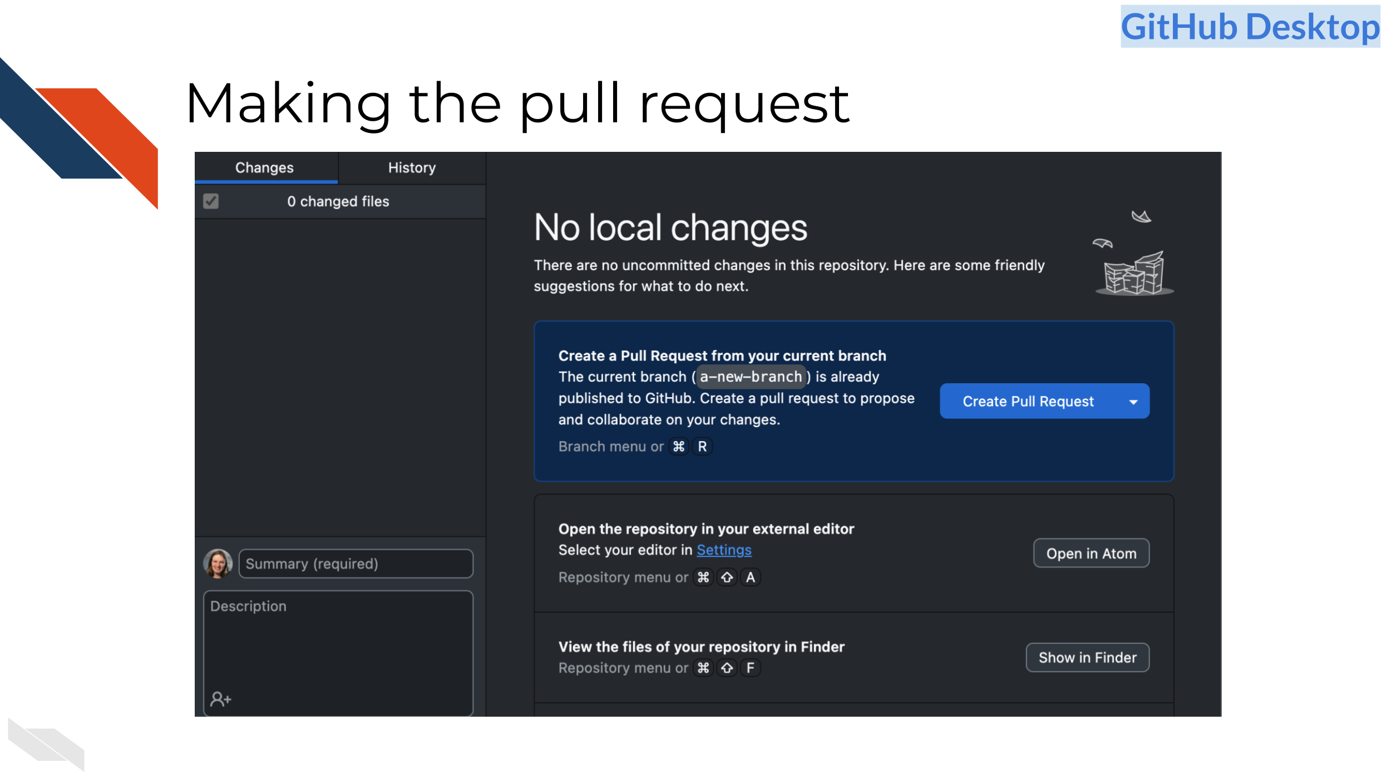Click the F key shortcut badge
The width and height of the screenshot is (1391, 772).
(x=751, y=667)
